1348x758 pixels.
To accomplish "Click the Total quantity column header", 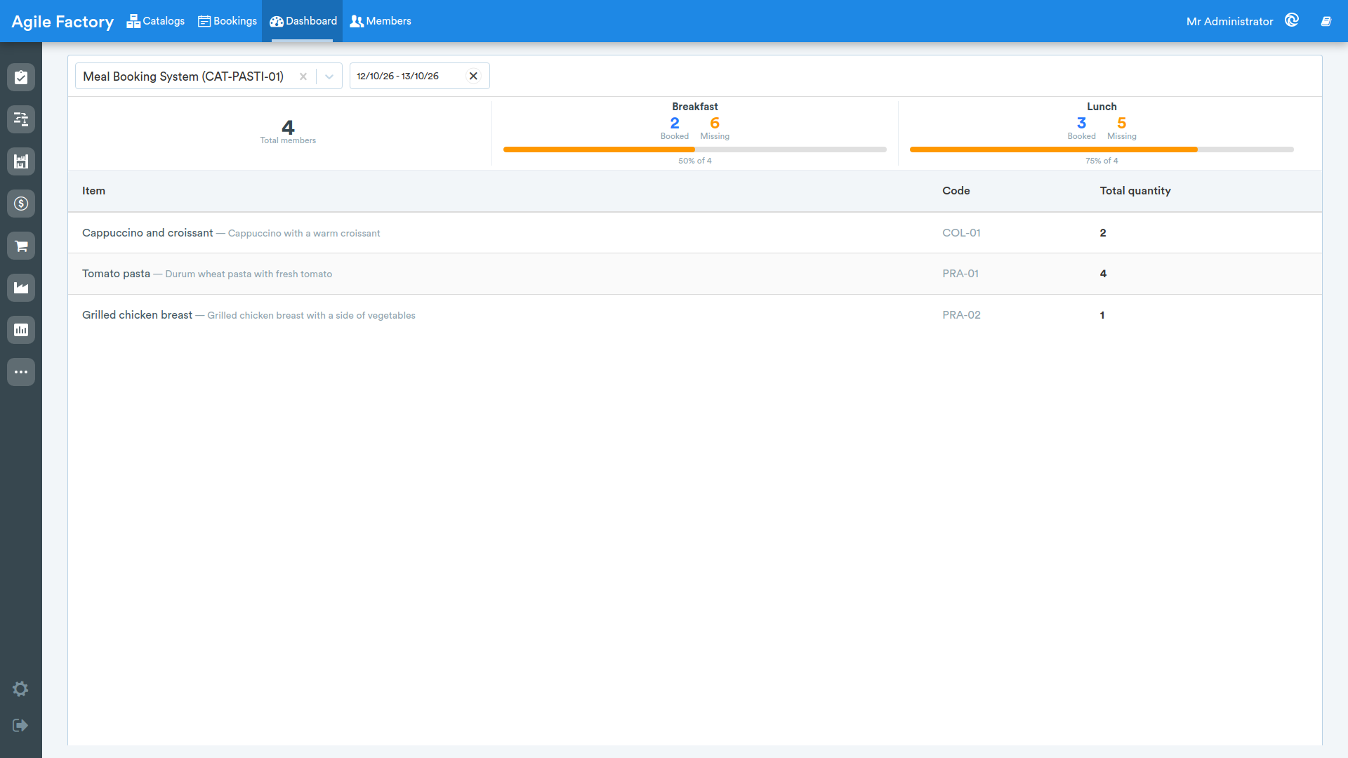I will point(1135,191).
